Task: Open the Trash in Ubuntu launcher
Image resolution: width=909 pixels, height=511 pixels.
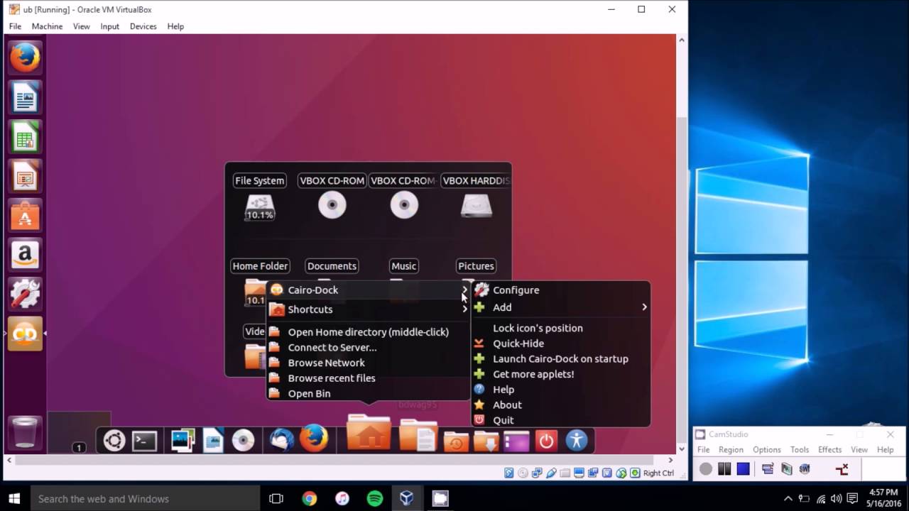Action: (25, 431)
